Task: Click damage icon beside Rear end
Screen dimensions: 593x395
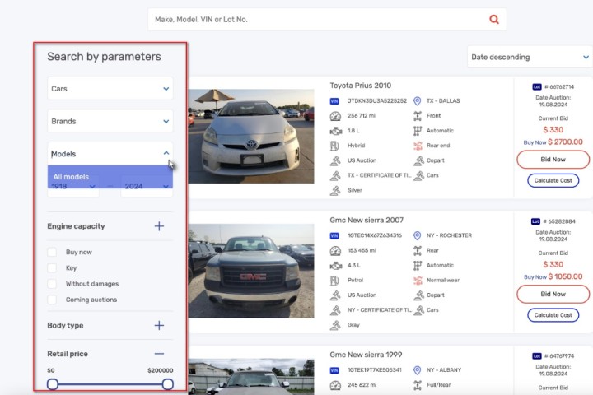Action: [418, 146]
